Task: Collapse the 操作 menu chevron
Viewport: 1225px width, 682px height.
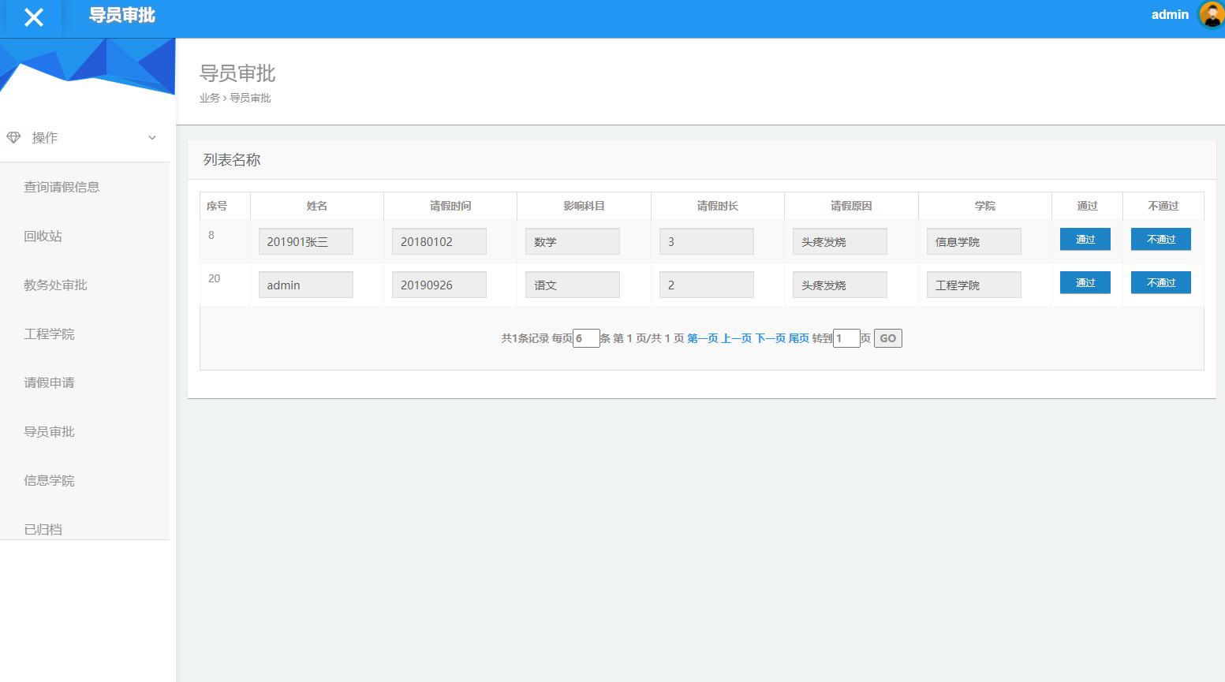Action: (152, 138)
